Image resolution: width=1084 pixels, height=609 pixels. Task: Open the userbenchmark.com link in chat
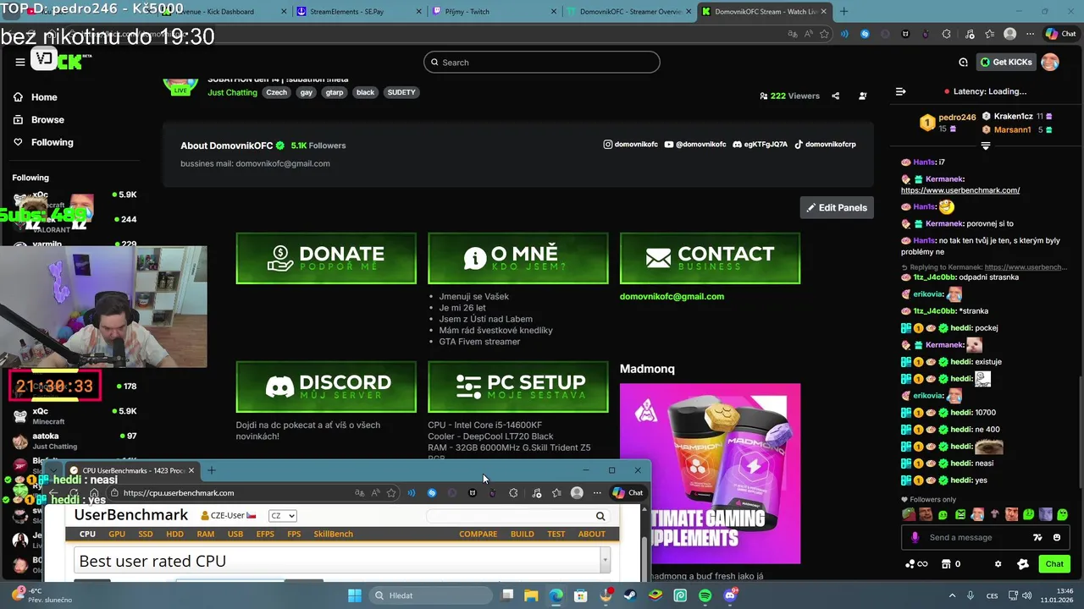[960, 190]
